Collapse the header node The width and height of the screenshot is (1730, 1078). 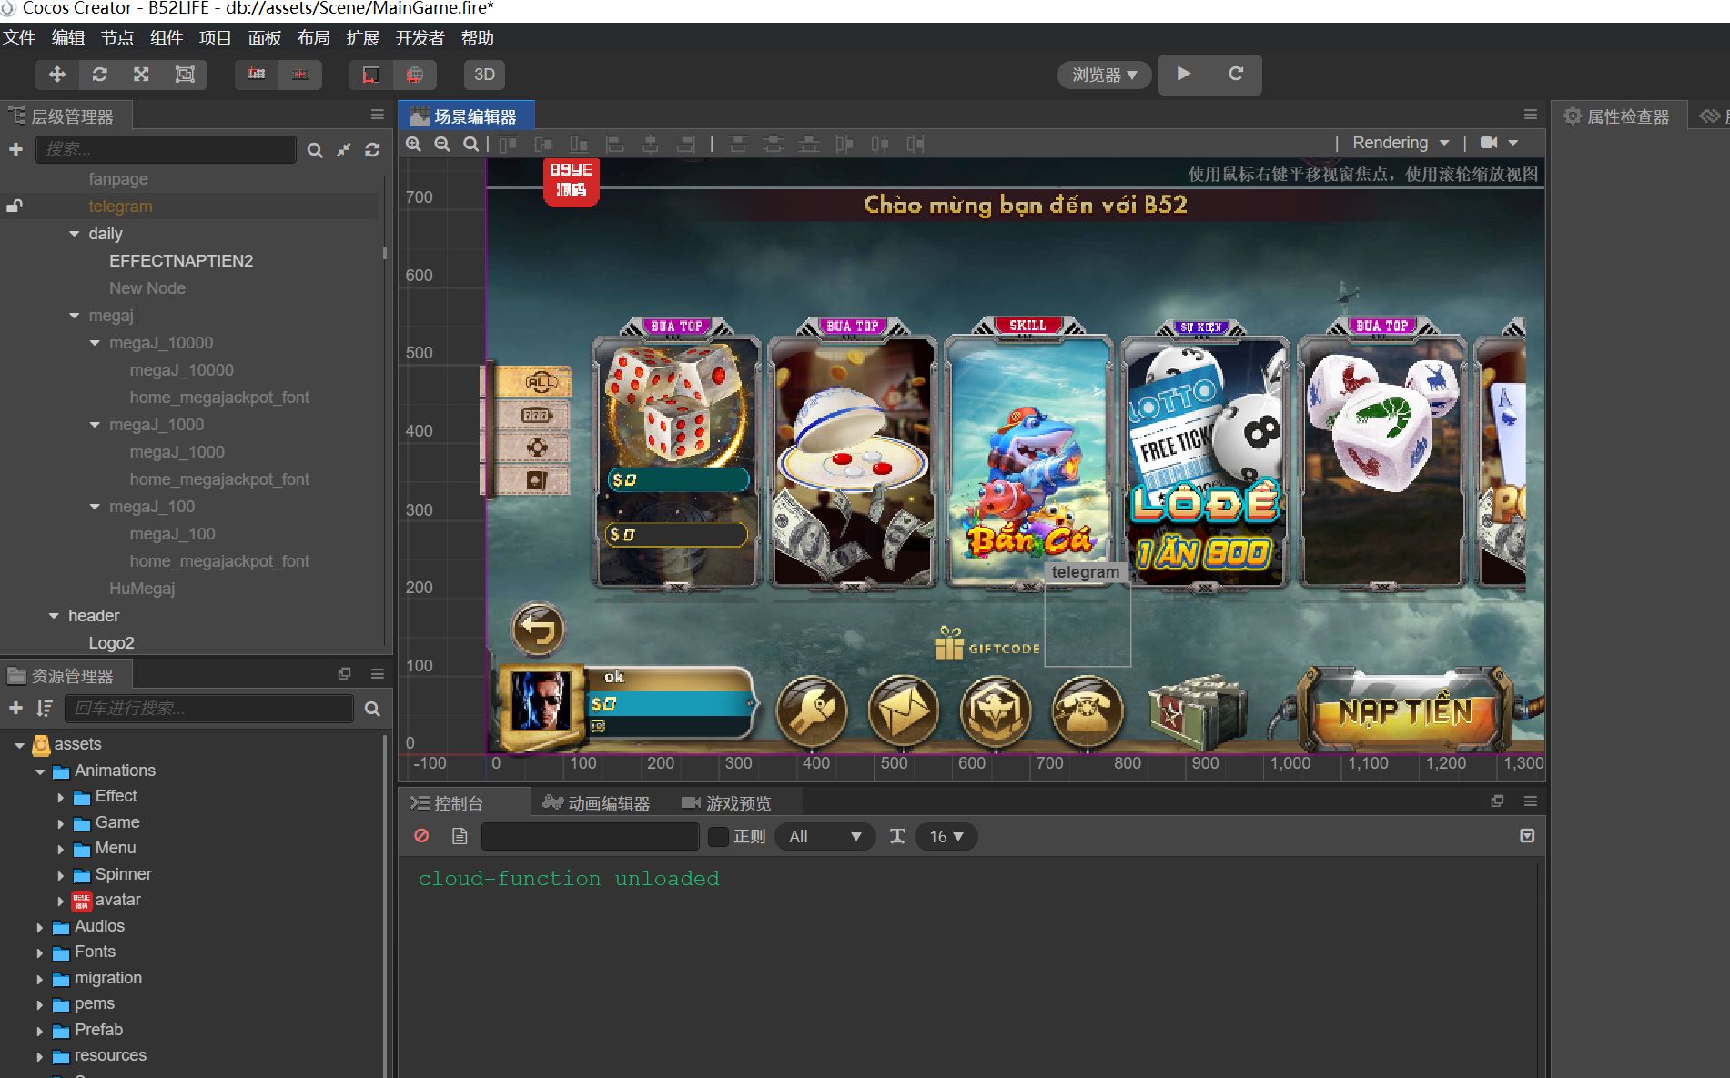[x=54, y=616]
